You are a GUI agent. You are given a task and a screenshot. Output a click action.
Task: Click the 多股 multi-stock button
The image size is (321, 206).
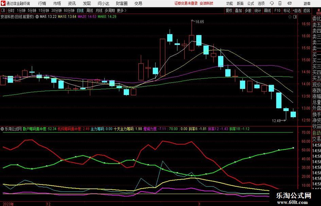point(248,10)
